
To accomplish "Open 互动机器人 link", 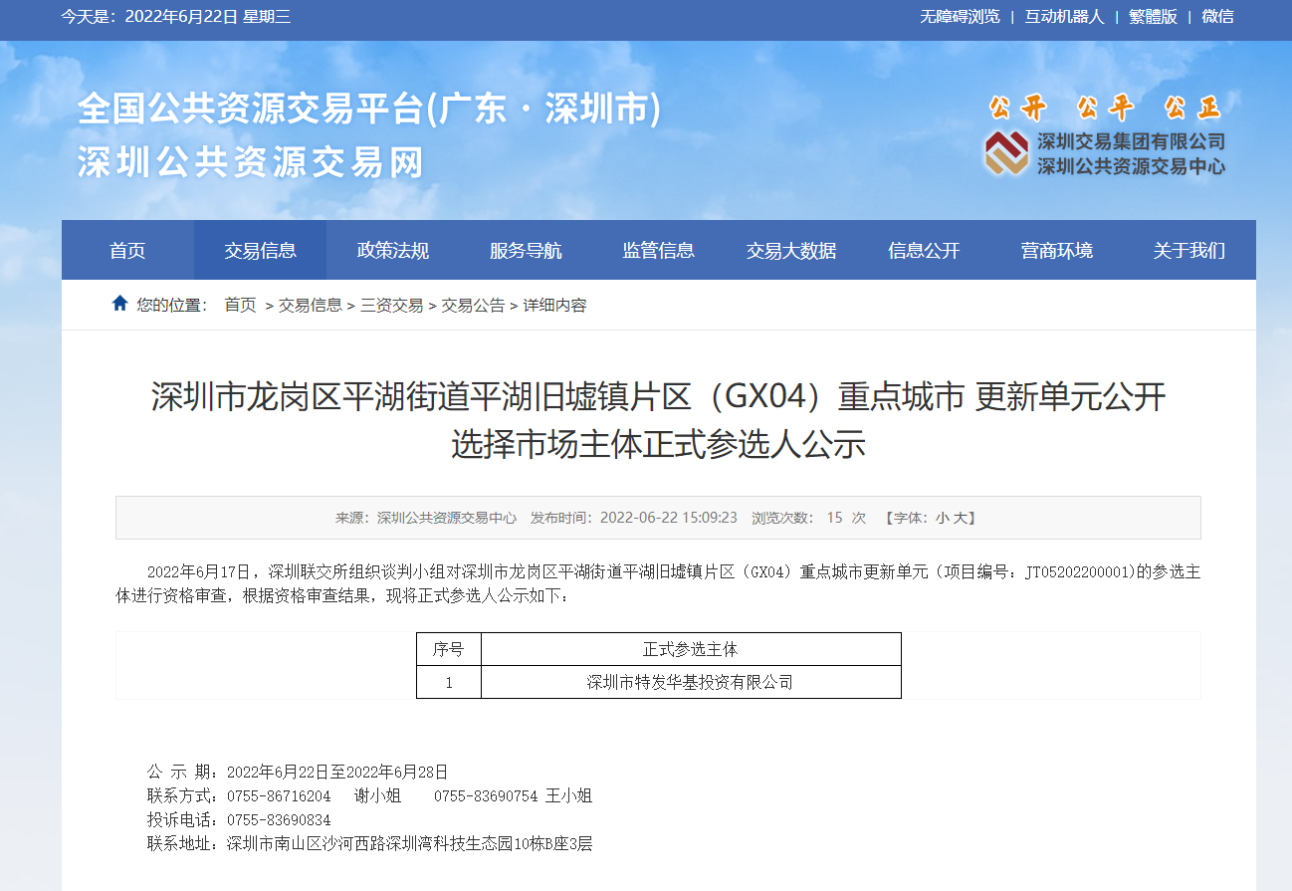I will coord(1064,17).
